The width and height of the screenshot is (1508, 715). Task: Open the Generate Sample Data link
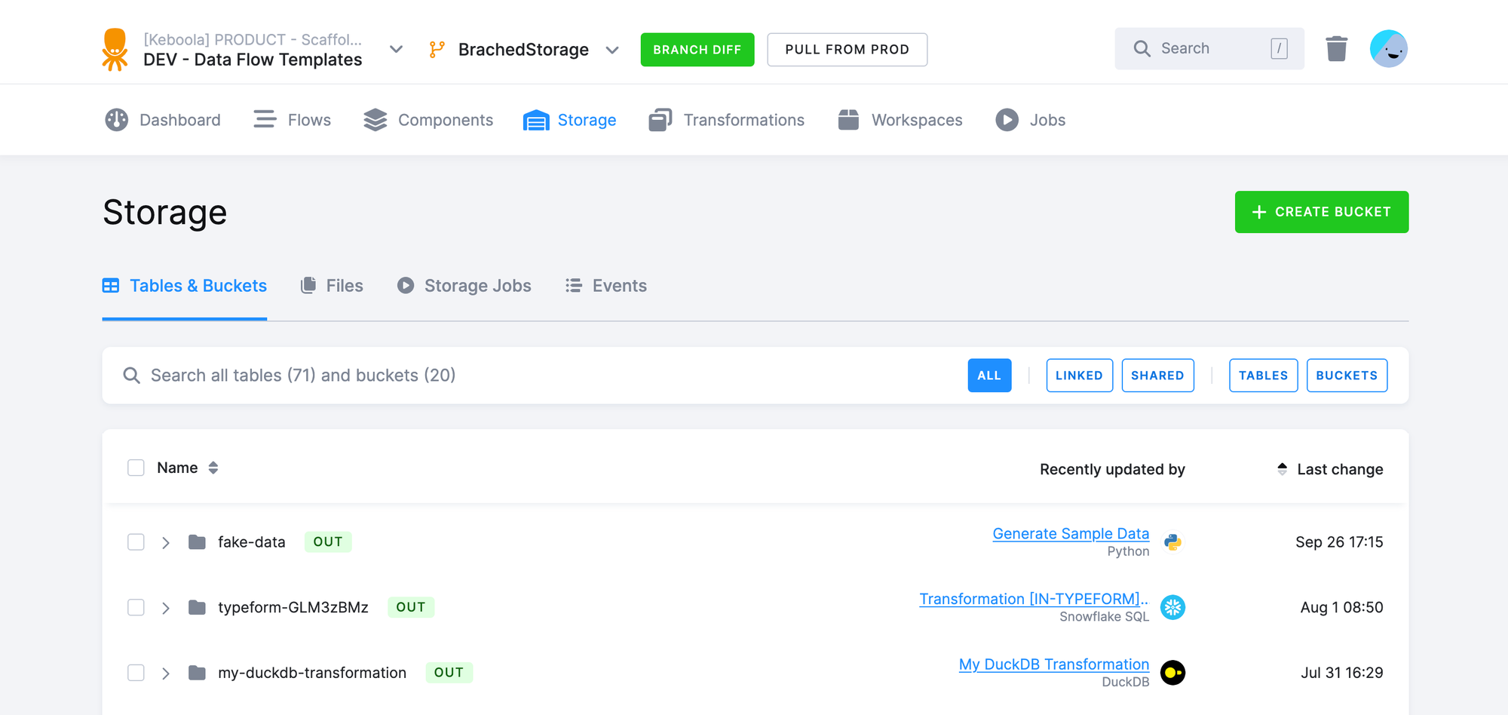[1071, 533]
